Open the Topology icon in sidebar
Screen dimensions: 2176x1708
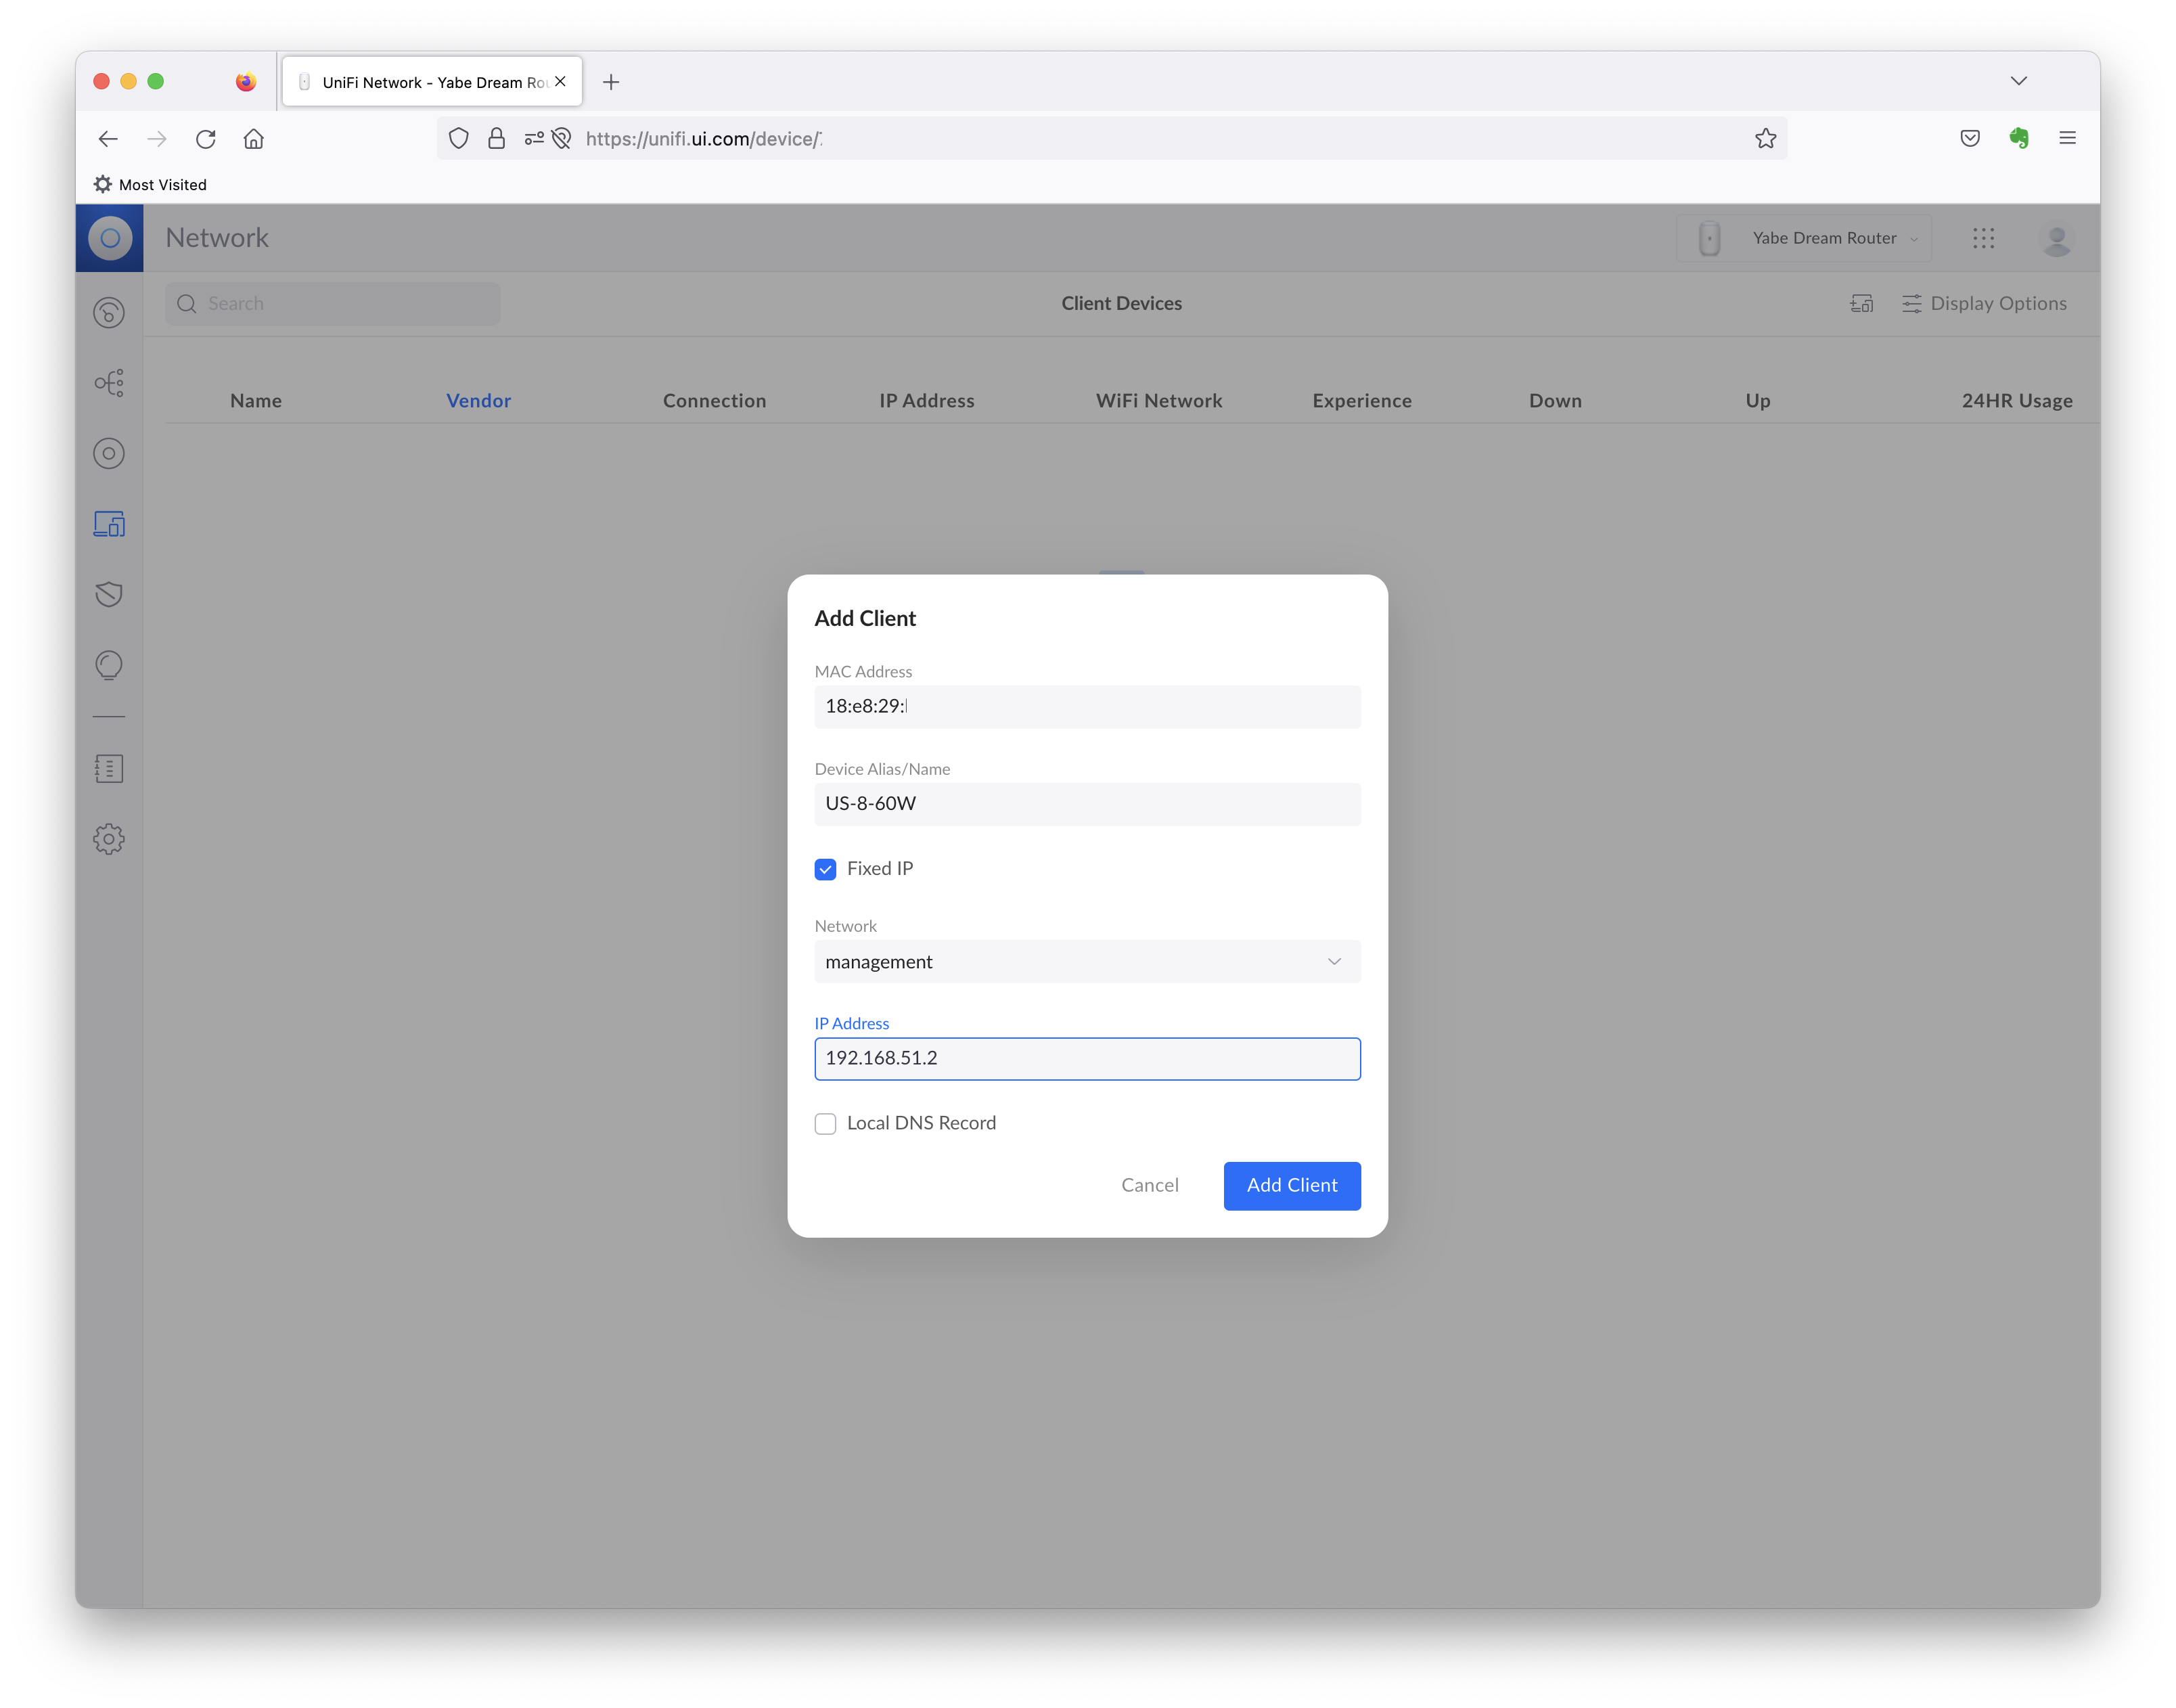[x=109, y=383]
